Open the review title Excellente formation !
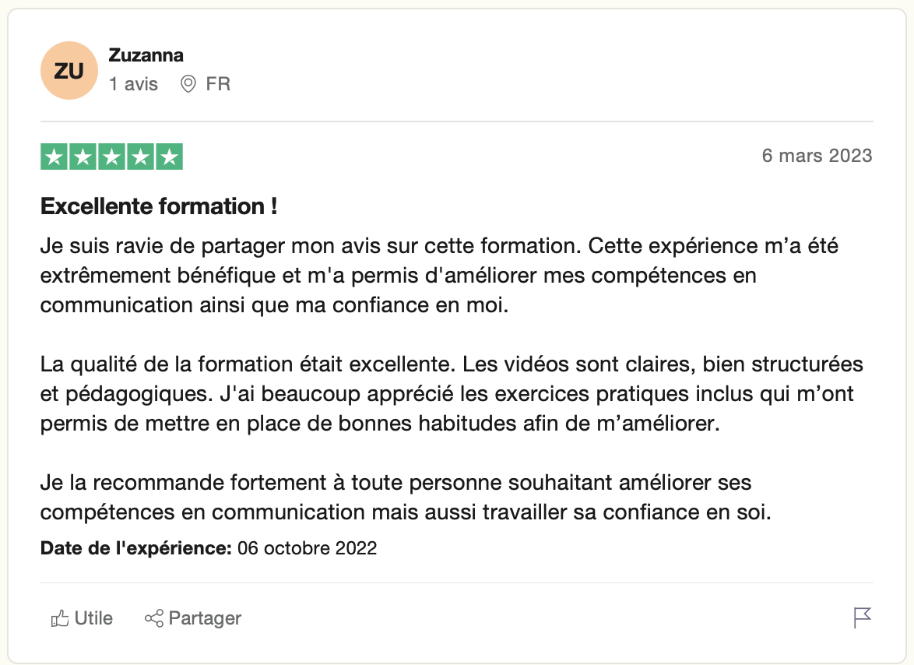 pos(159,206)
